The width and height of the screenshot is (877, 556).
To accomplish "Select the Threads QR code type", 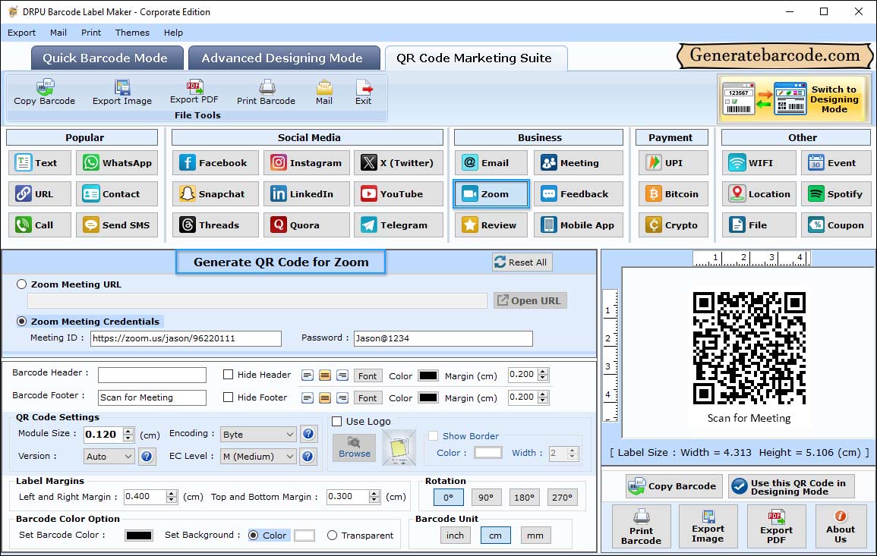I will point(216,225).
